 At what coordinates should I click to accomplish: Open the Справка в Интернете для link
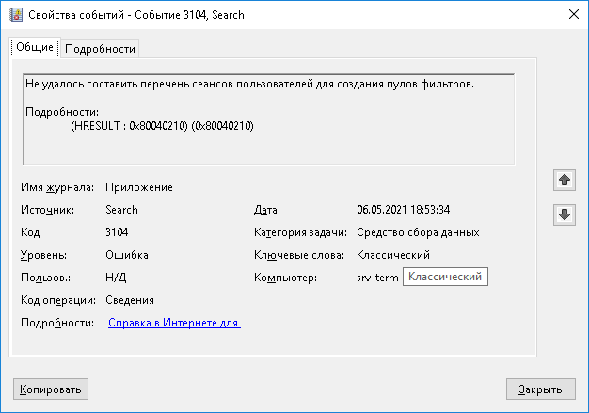(174, 323)
